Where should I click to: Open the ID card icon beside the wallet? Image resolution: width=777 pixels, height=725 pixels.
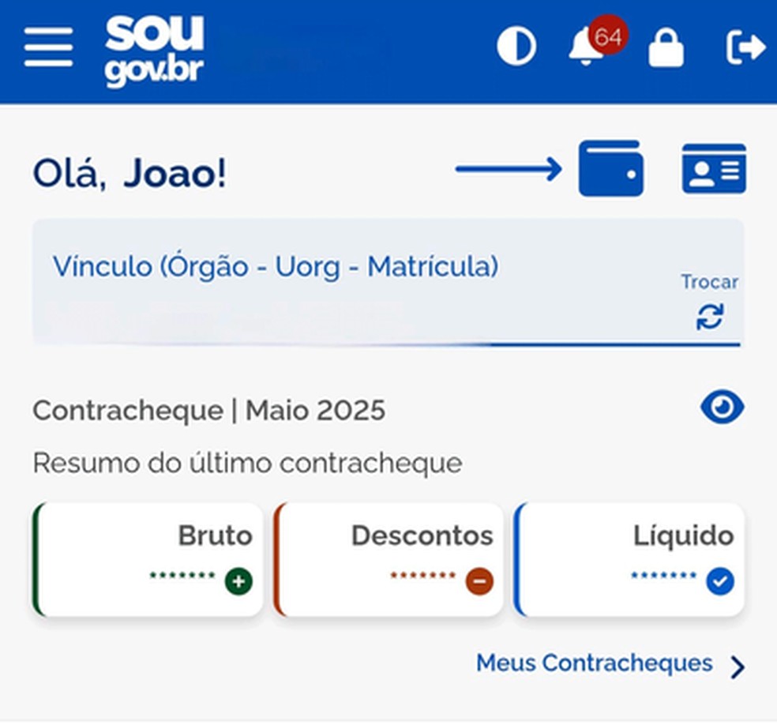pyautogui.click(x=713, y=167)
